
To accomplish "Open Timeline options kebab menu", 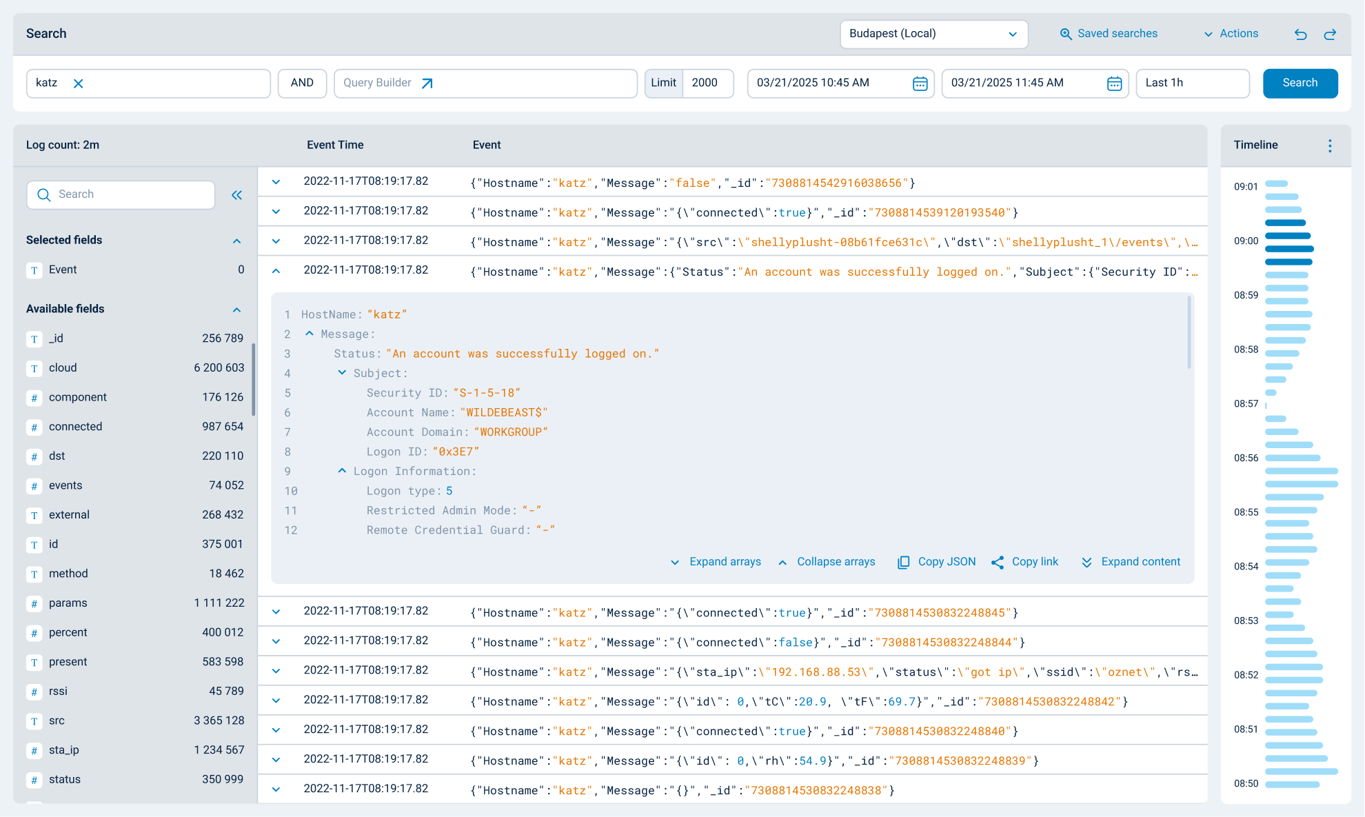I will tap(1330, 145).
